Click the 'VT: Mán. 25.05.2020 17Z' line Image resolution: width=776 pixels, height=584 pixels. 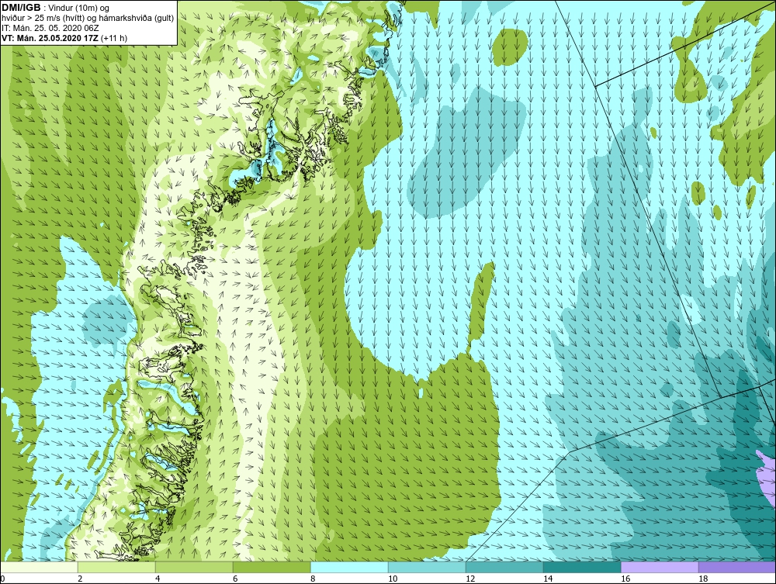pyautogui.click(x=50, y=38)
